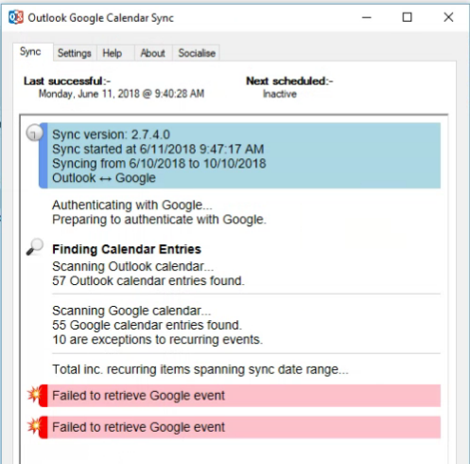Open the About tab
The height and width of the screenshot is (464, 470).
(153, 53)
